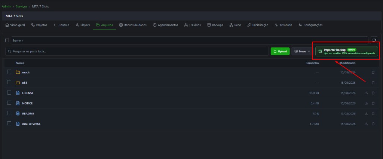This screenshot has height=159, width=383.
Task: Click the Importar backup button
Action: [347, 51]
